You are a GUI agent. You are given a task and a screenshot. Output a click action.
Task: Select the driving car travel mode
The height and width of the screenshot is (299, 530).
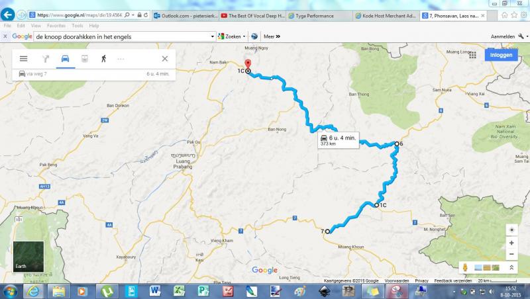[65, 59]
